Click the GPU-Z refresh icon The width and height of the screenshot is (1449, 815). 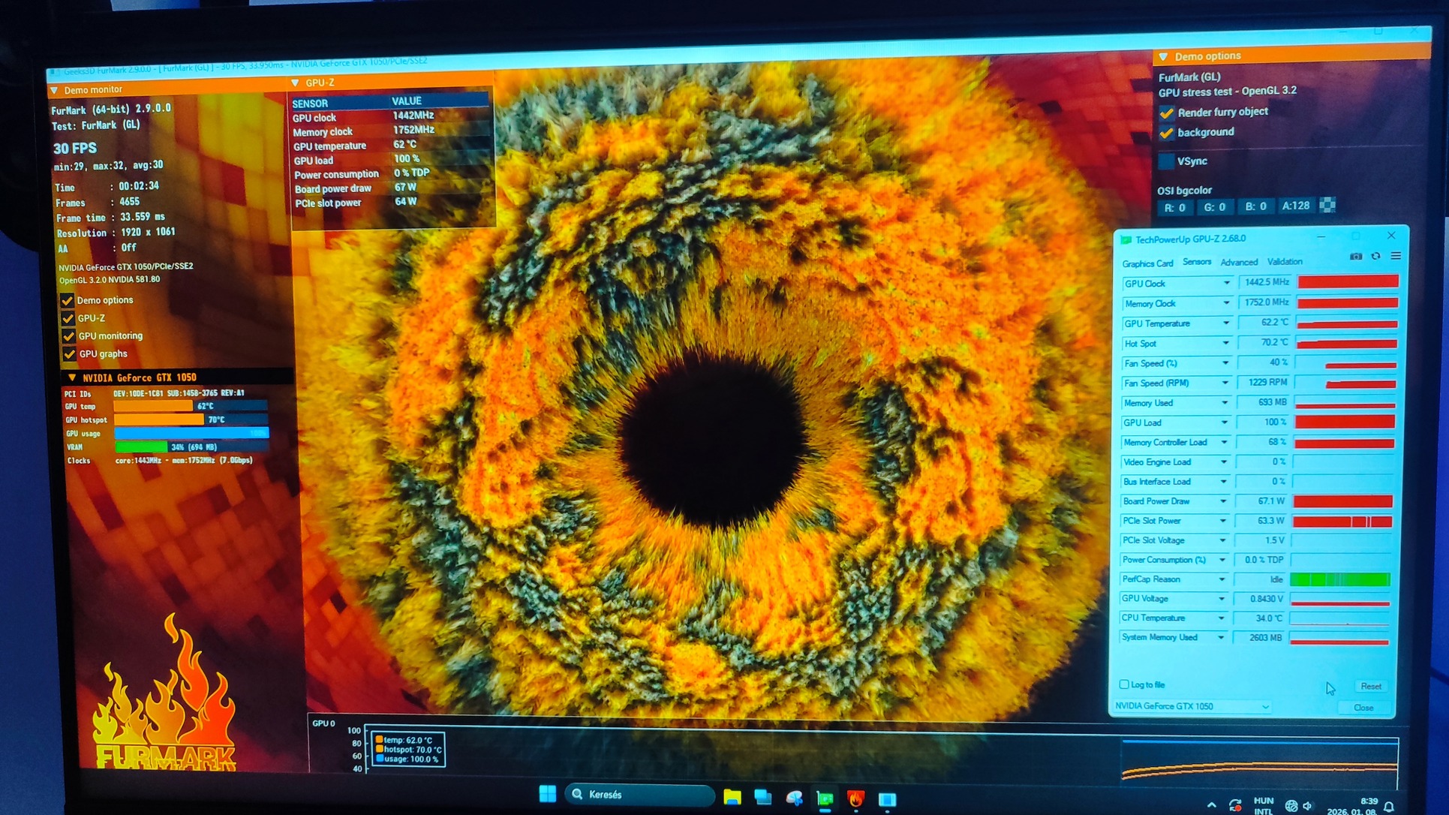tap(1375, 257)
